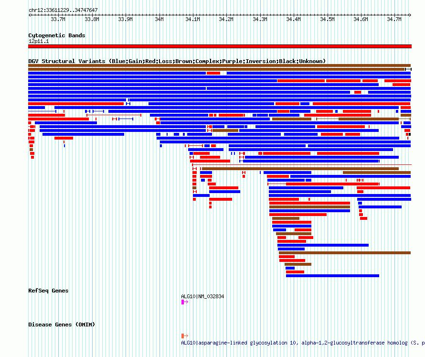The image size is (425, 357).
Task: Click the 34.7M ruler tick label
Action: (394, 19)
